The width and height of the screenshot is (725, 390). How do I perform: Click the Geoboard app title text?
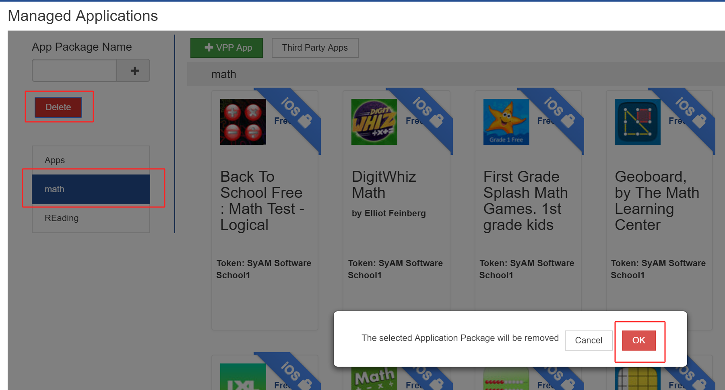pos(656,201)
